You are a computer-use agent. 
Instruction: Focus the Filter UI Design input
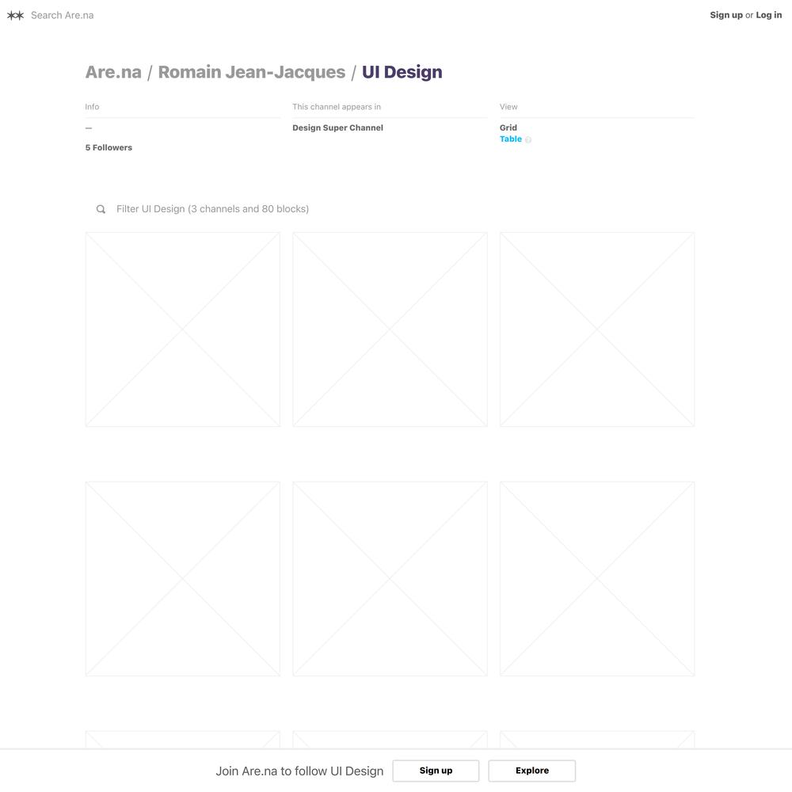(x=390, y=209)
